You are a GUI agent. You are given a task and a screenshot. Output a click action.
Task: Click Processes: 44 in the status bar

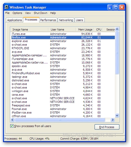click(x=13, y=139)
